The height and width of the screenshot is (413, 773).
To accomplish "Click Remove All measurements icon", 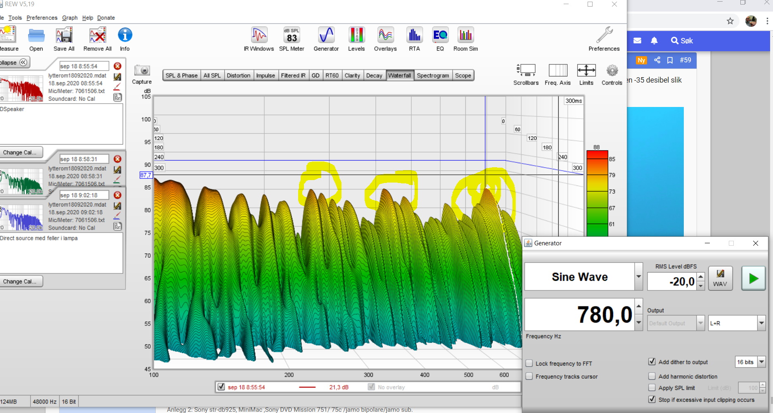I will pos(97,39).
